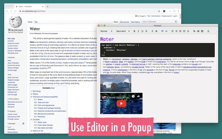This screenshot has width=222, height=139.
Task: Apply bullet list in Notepad toolbar
Action: (x=176, y=31)
